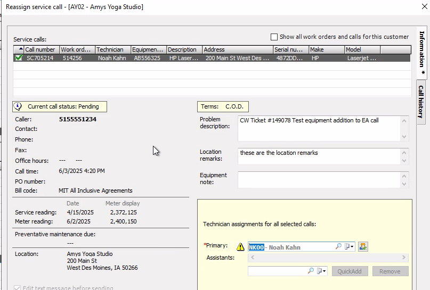This screenshot has height=290, width=430.
Task: Click Equipment note scroll up arrow
Action: (x=404, y=176)
